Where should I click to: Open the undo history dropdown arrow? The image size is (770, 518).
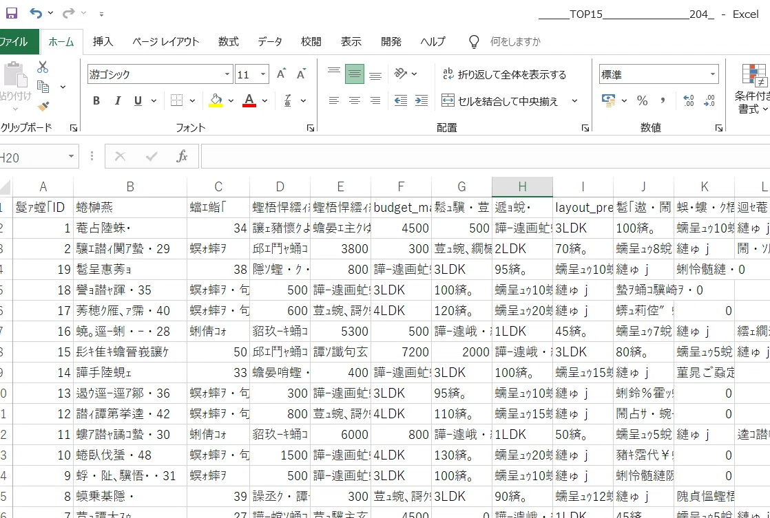50,13
